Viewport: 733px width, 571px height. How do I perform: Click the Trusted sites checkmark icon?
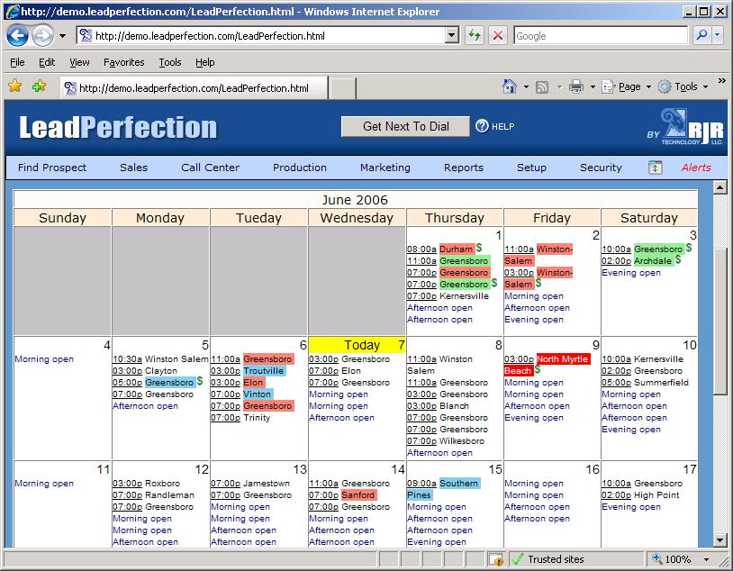[517, 558]
